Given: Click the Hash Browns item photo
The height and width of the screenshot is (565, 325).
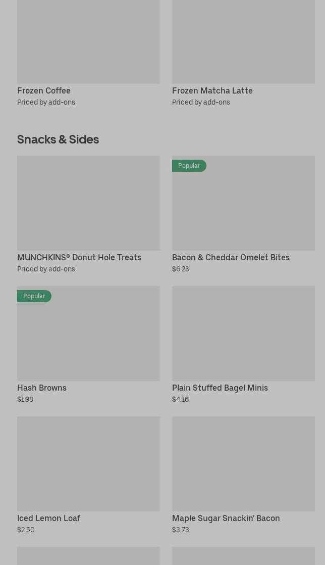Looking at the screenshot, I should click(88, 338).
